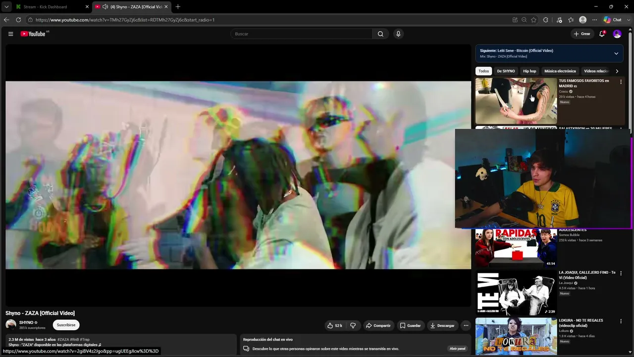The image size is (634, 357).
Task: Open the browser profile avatar
Action: coord(583,20)
